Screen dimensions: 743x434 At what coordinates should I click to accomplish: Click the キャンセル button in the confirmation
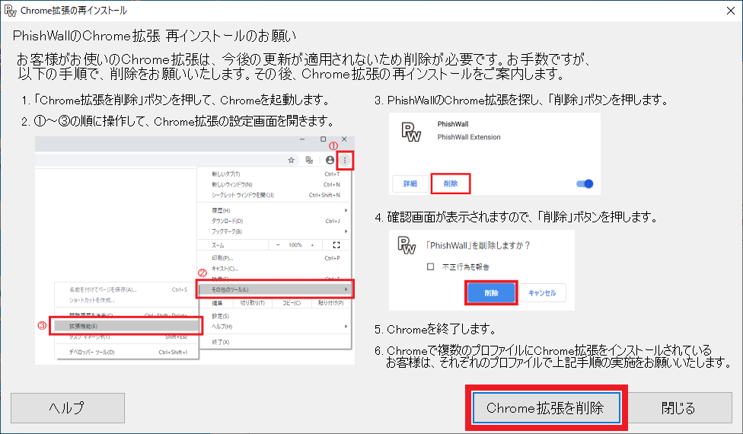click(x=543, y=293)
